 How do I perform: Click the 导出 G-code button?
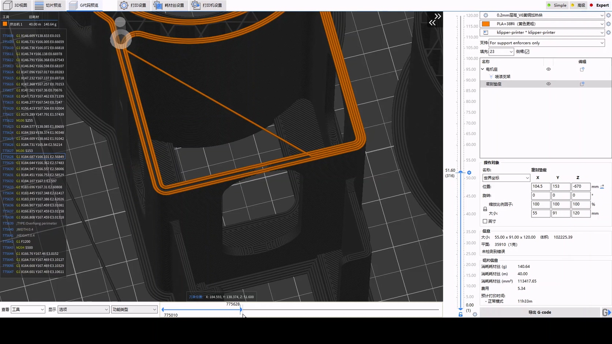click(x=540, y=312)
